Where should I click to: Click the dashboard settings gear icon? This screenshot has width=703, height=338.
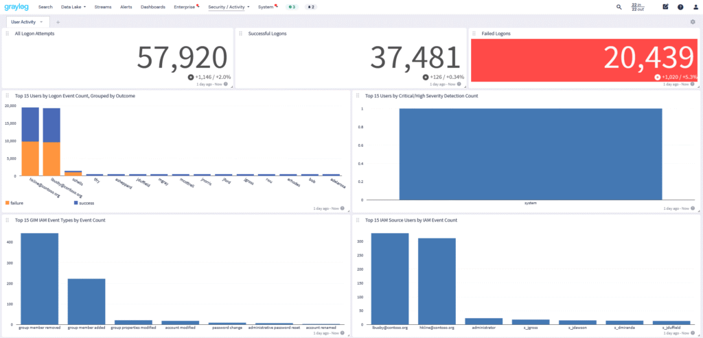point(693,21)
